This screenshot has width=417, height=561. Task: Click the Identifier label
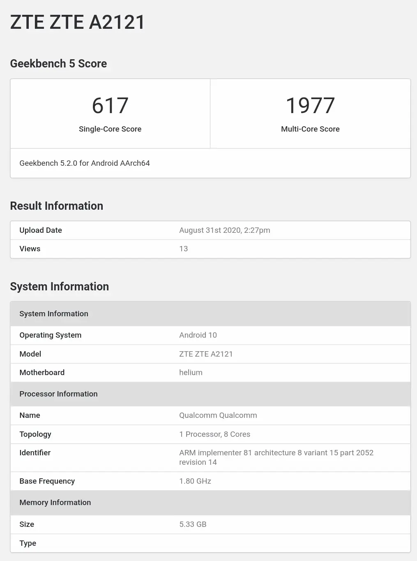(x=35, y=453)
